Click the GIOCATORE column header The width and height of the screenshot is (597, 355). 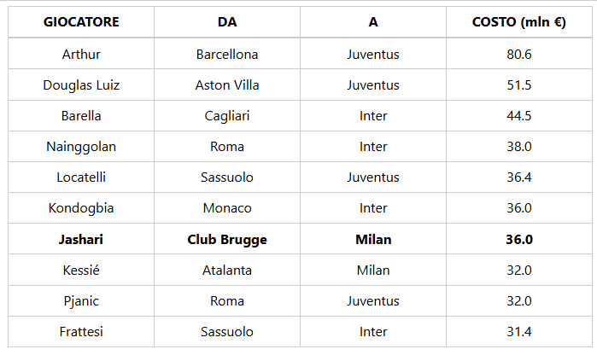click(81, 23)
